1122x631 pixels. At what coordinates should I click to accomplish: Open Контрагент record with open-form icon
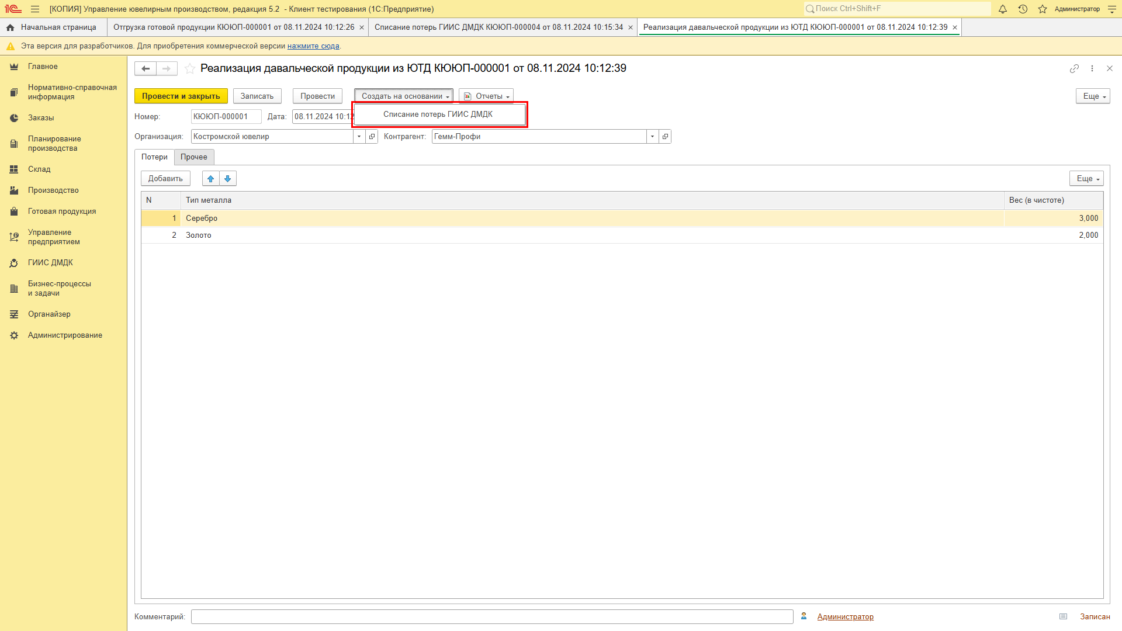click(x=665, y=137)
